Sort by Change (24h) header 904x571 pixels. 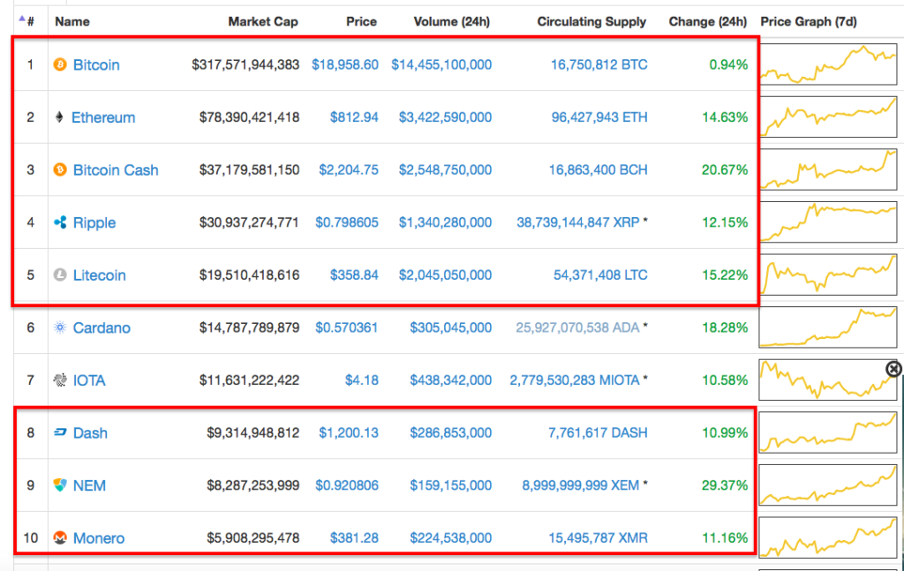click(x=707, y=21)
